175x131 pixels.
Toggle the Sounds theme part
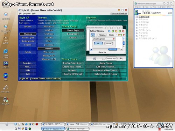click(x=73, y=38)
